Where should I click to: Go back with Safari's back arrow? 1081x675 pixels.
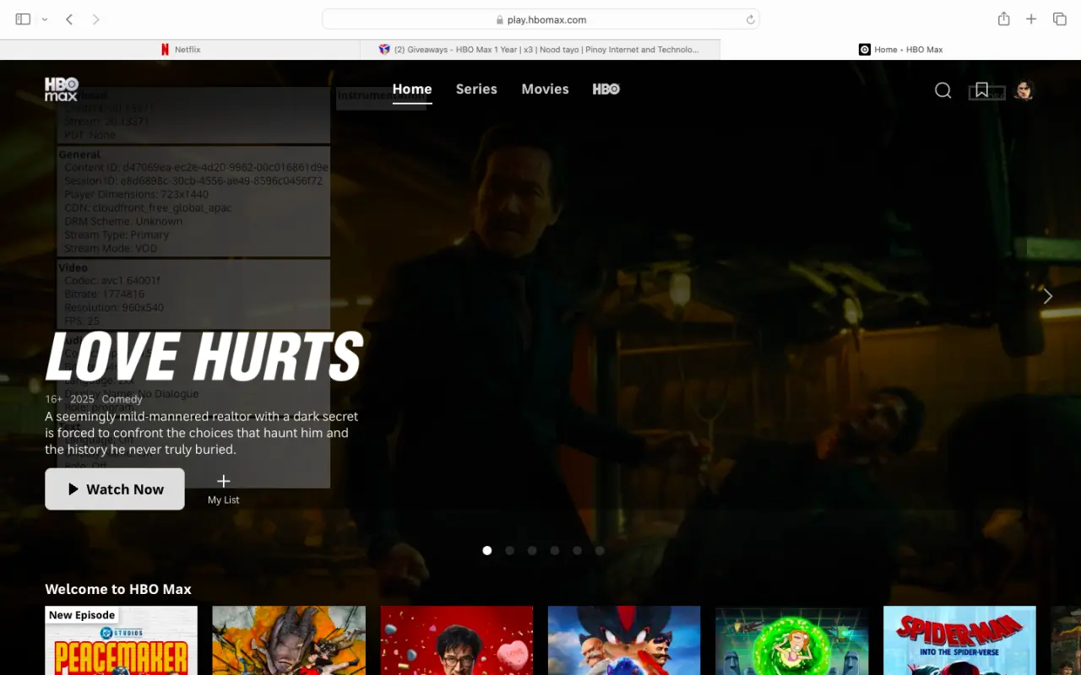click(x=69, y=19)
